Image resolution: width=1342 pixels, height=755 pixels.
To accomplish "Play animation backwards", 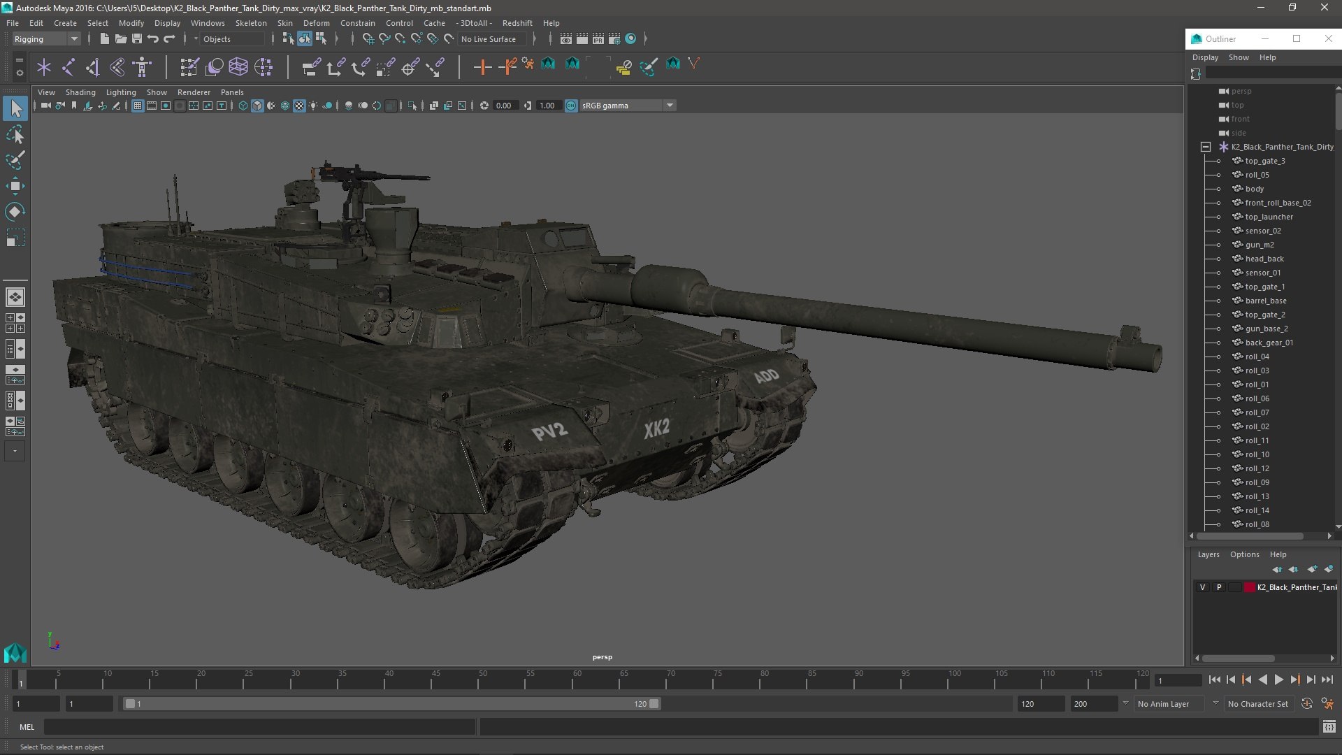I will 1263,679.
